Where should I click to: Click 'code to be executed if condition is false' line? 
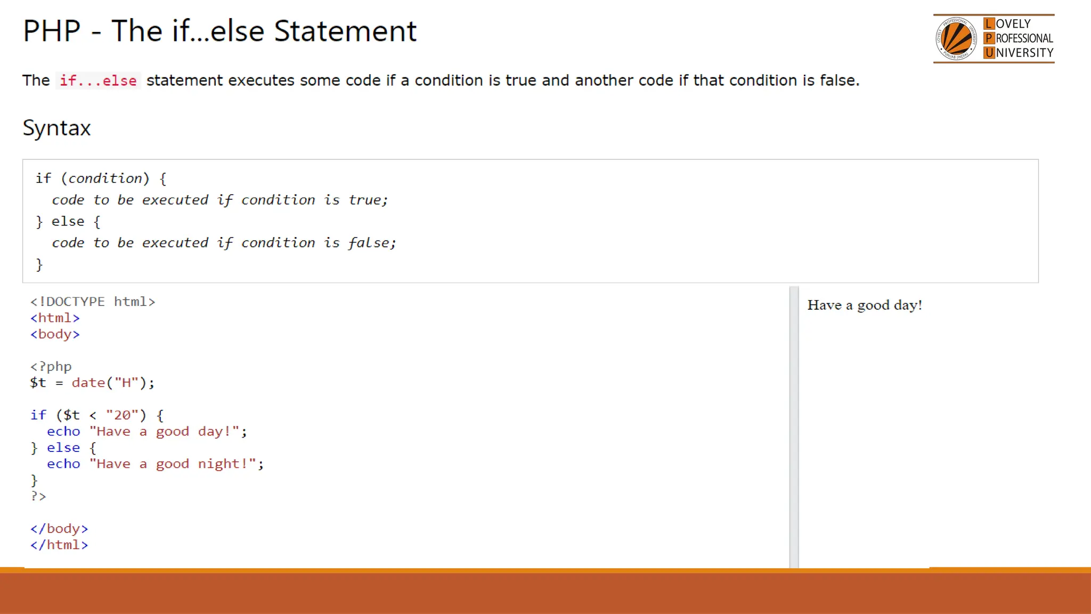[x=224, y=243]
